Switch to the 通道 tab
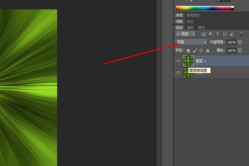Viewport: 249px width, 166px height. [190, 28]
